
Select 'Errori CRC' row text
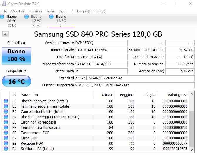(x=29, y=138)
